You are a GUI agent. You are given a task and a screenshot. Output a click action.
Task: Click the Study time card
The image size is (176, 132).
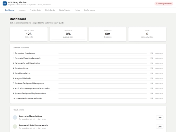point(108,34)
